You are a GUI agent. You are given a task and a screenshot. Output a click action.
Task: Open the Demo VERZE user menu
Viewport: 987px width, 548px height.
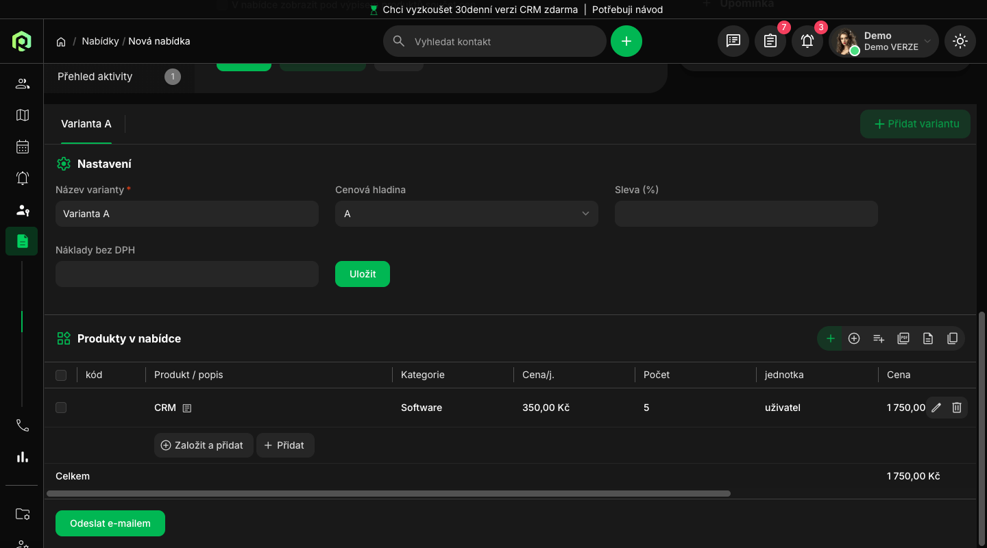tap(884, 41)
